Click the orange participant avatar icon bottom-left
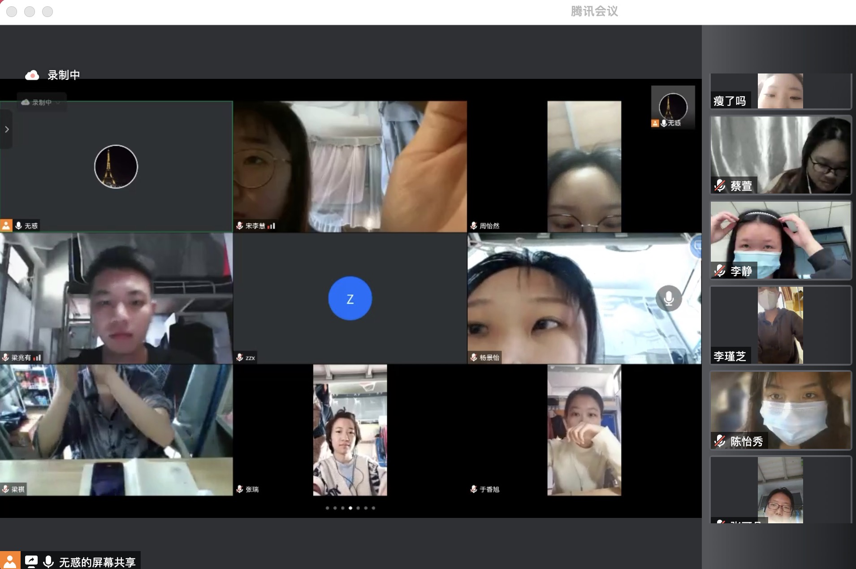The width and height of the screenshot is (856, 569). 9,560
